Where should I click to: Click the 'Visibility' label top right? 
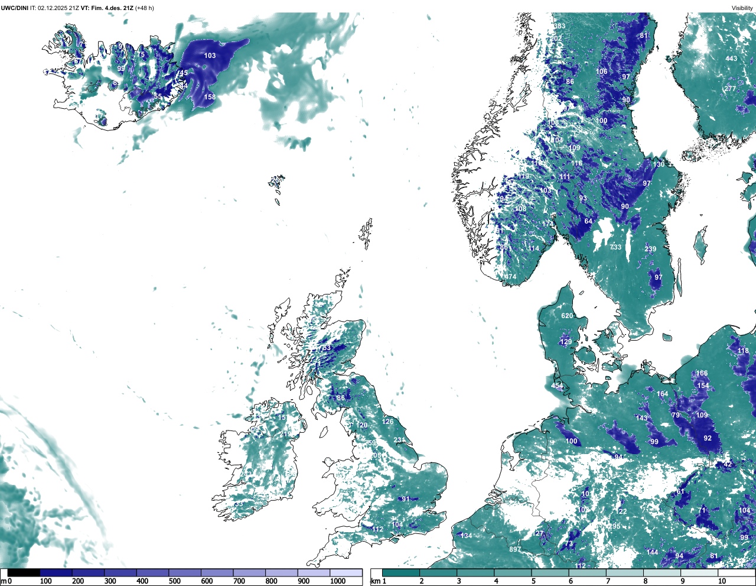click(742, 8)
